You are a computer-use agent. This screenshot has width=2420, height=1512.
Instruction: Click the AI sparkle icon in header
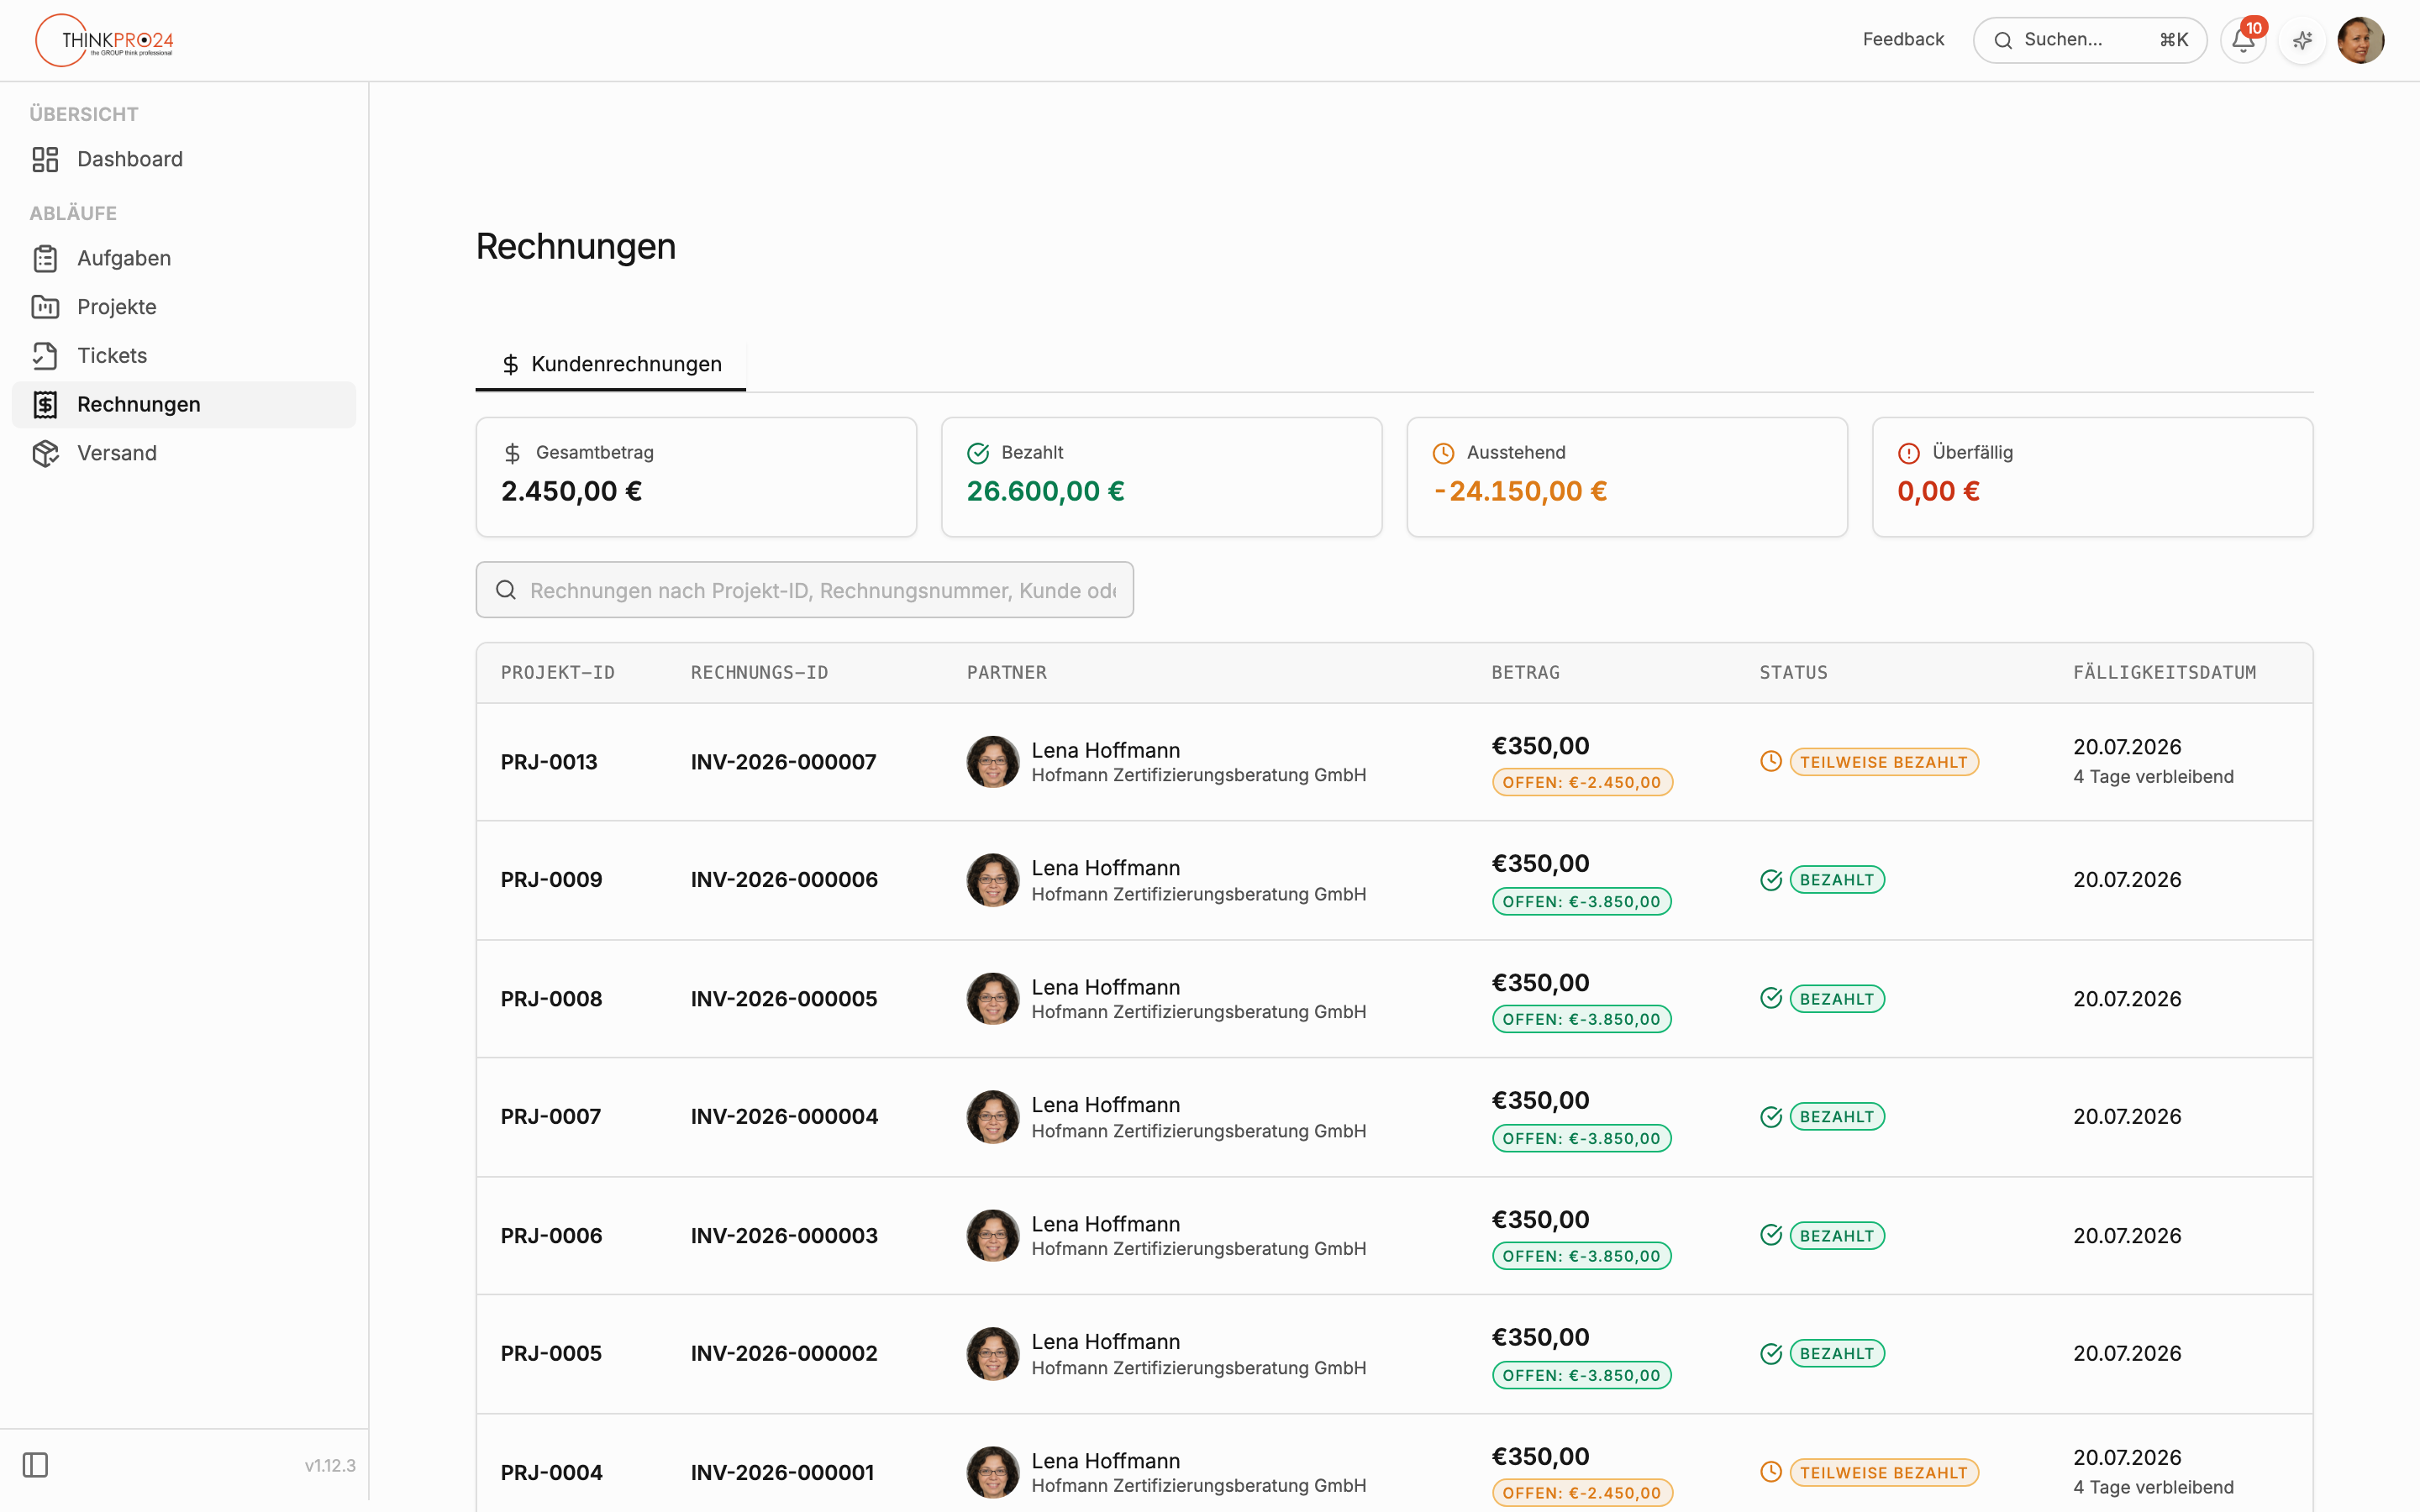[2302, 40]
